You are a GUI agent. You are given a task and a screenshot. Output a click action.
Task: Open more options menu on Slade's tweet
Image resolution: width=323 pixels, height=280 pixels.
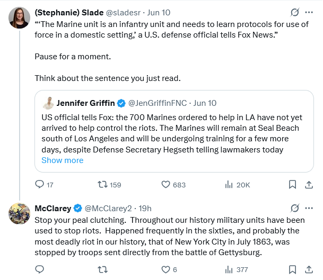[x=309, y=13]
